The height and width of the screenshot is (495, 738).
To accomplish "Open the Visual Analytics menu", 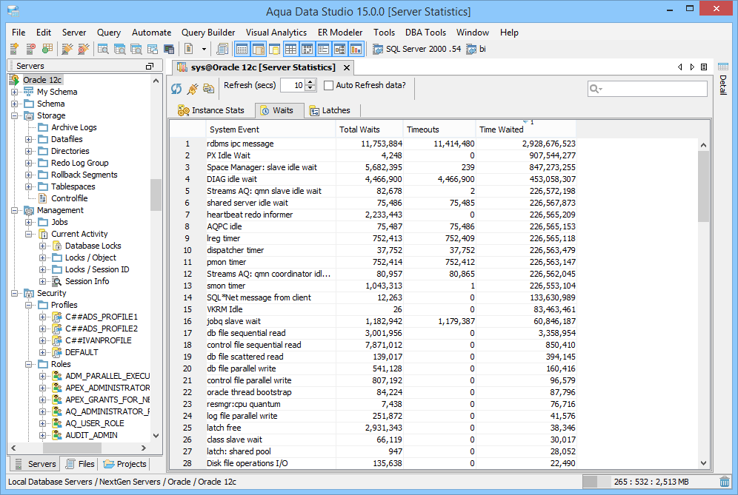I will pos(276,33).
